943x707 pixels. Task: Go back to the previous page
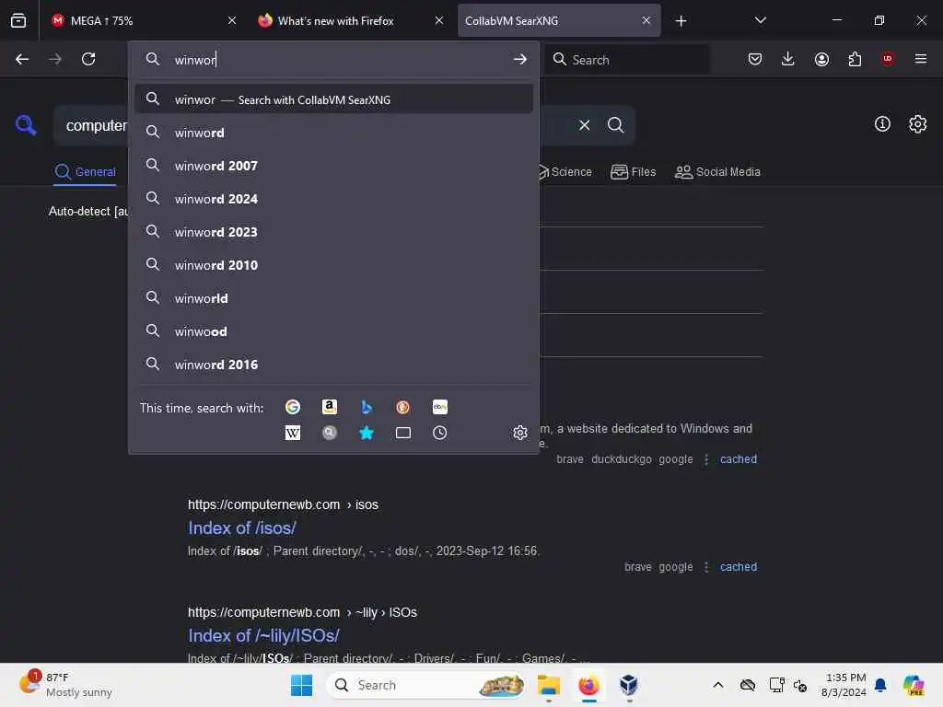pyautogui.click(x=22, y=59)
